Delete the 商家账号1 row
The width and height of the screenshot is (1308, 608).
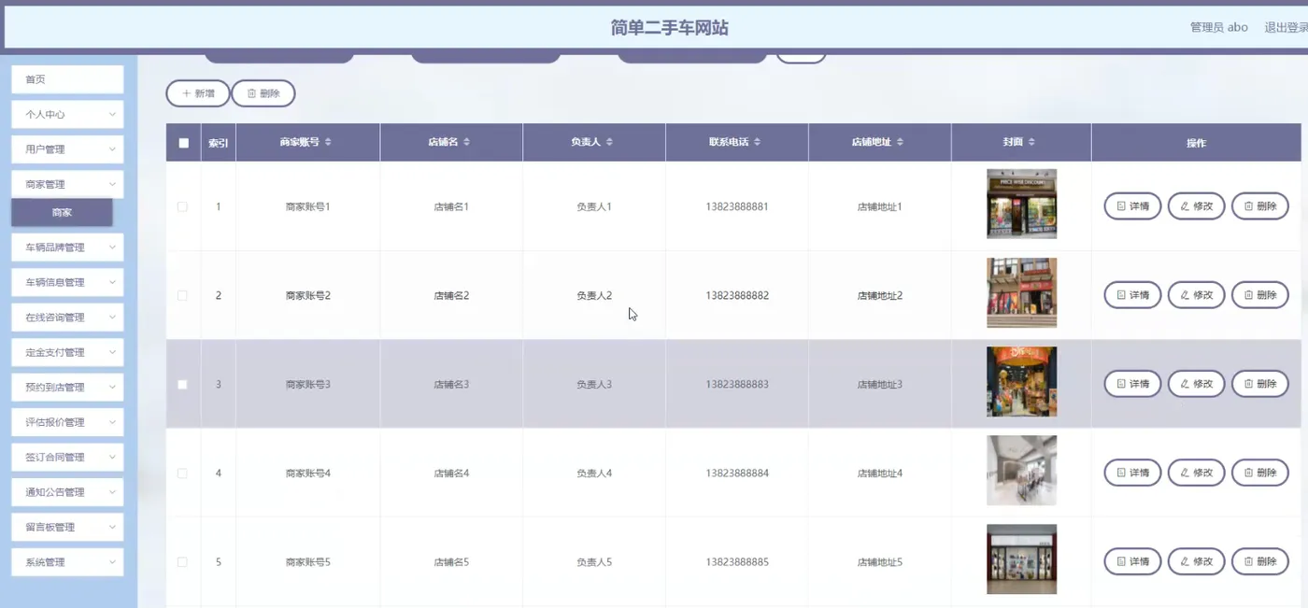(x=1259, y=206)
